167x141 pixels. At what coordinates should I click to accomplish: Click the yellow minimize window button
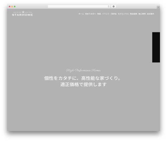(x=12, y=7)
